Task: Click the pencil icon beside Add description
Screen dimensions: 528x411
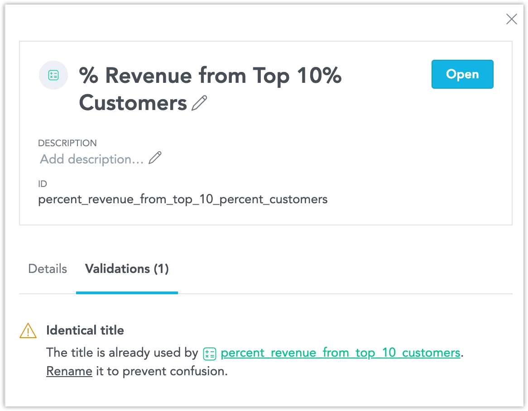Action: (x=155, y=158)
